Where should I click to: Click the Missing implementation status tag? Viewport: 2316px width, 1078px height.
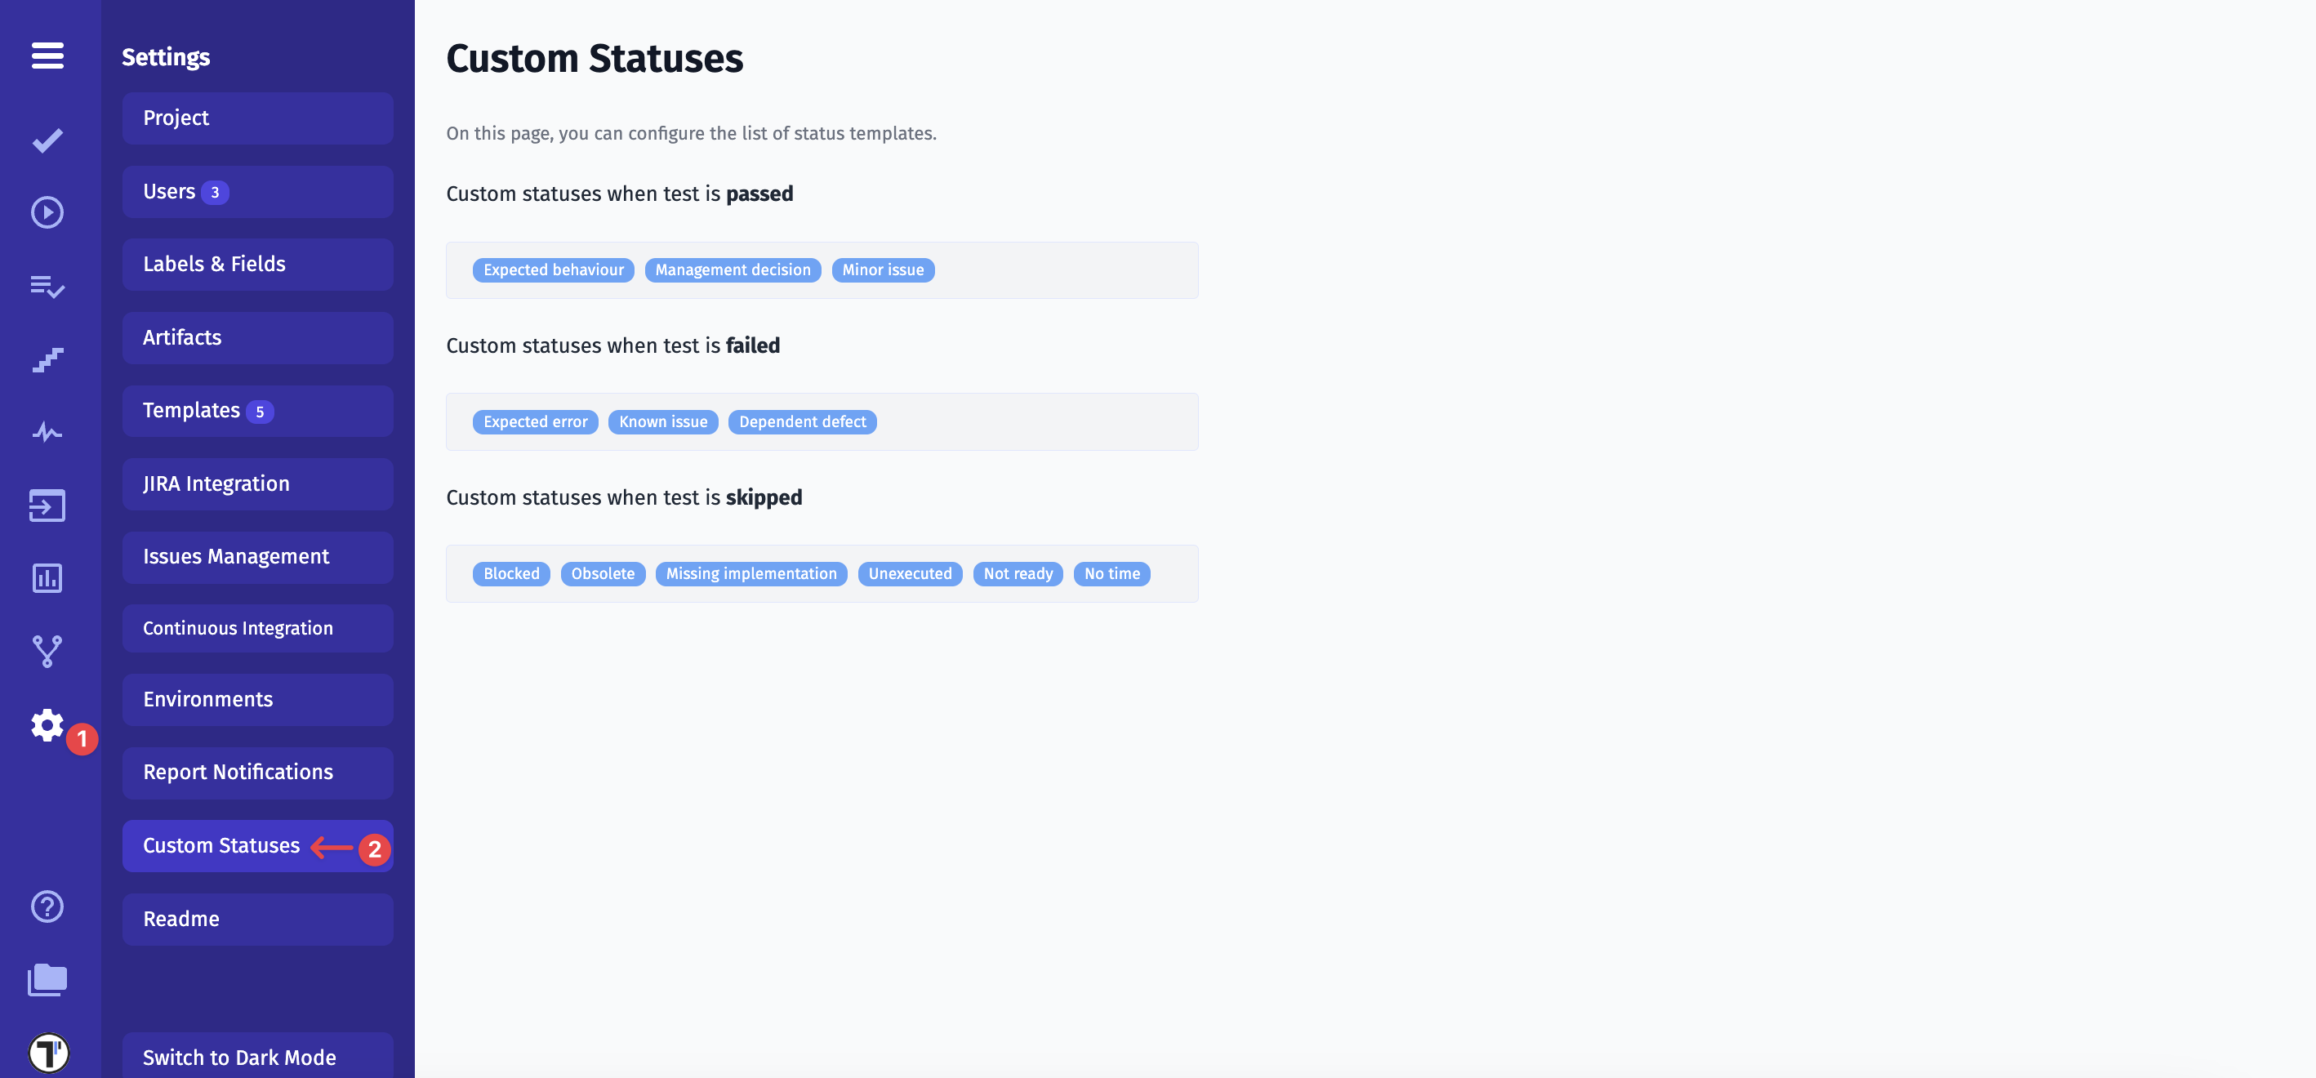[751, 573]
